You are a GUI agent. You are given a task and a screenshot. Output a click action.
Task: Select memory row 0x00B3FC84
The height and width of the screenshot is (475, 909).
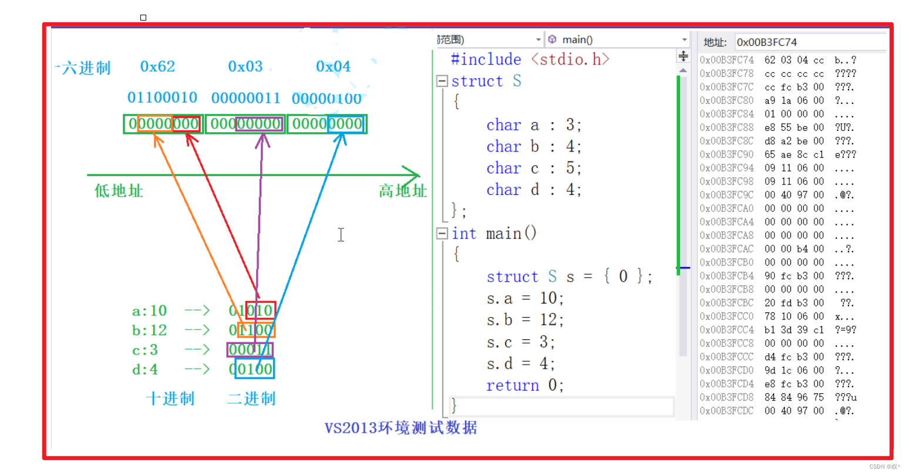(x=778, y=114)
